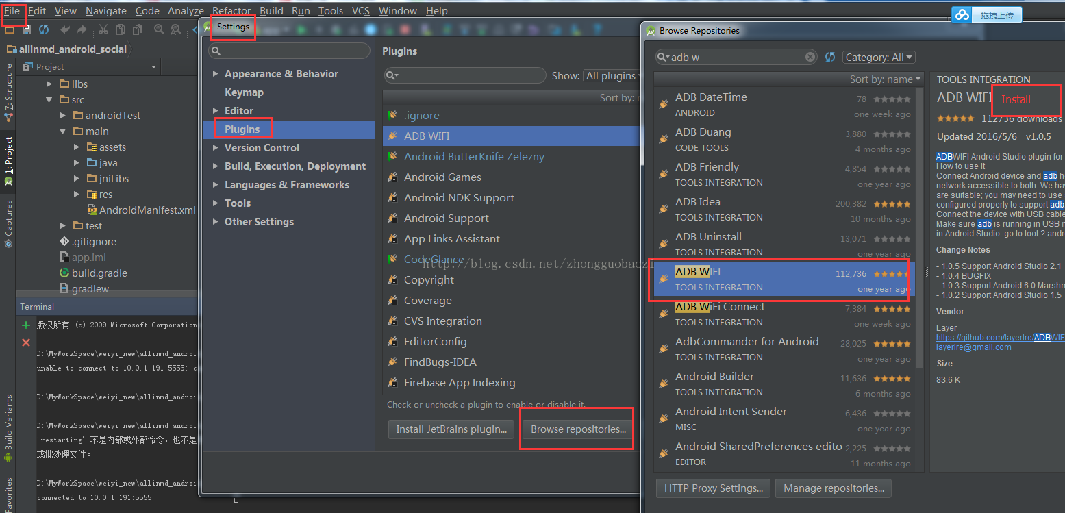The width and height of the screenshot is (1065, 513).
Task: Collapse the src folder
Action: [49, 99]
